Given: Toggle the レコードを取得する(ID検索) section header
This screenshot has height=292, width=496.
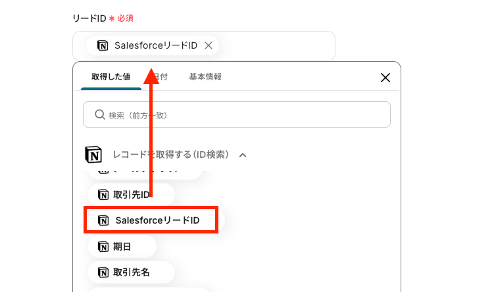Looking at the screenshot, I should click(171, 155).
